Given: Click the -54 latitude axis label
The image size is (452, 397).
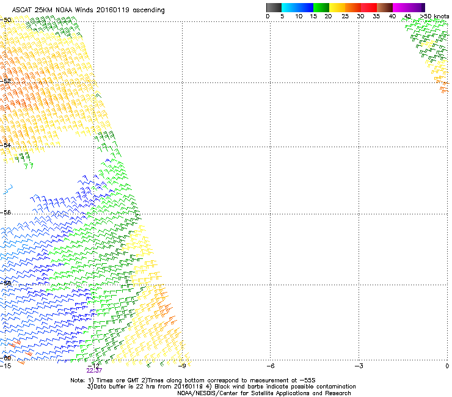Looking at the screenshot, I should (5, 145).
